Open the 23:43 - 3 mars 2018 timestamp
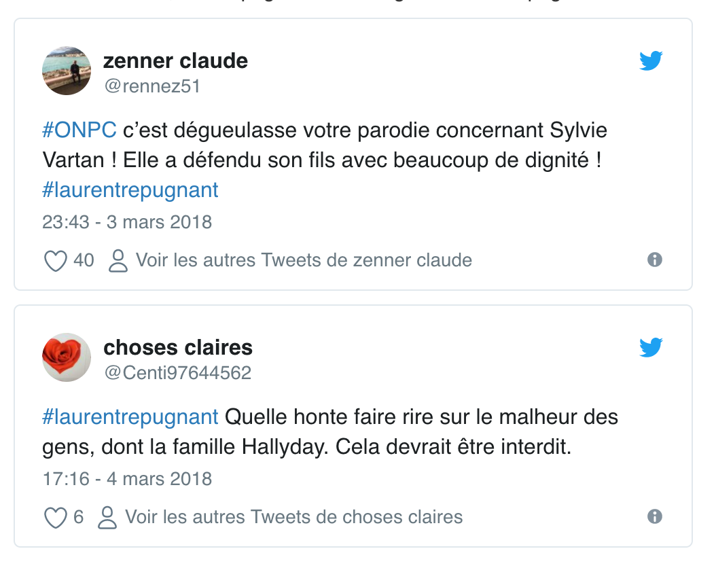The height and width of the screenshot is (568, 716). pos(127,222)
